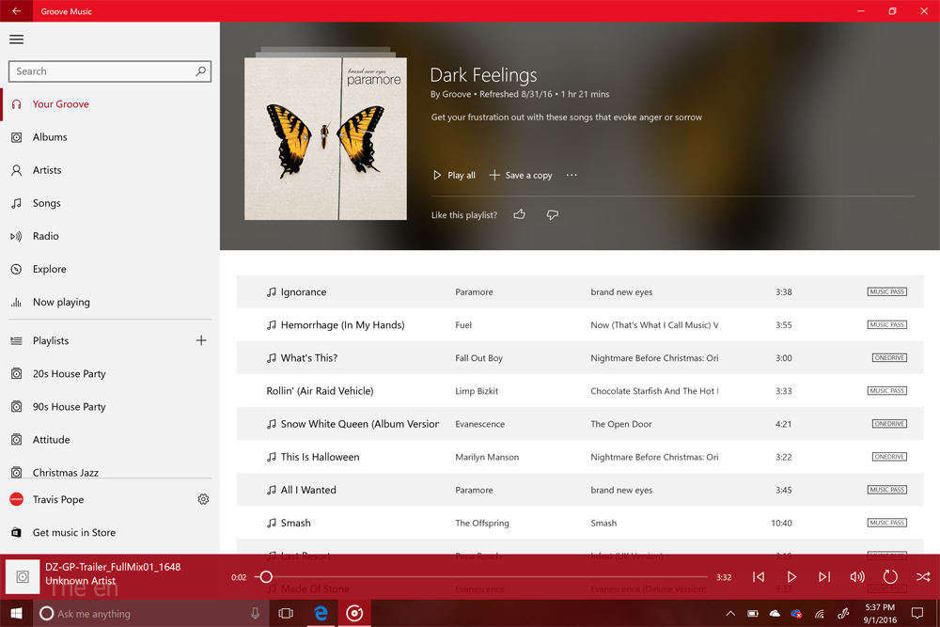Image resolution: width=940 pixels, height=627 pixels.
Task: Select the Attitude playlist
Action: (x=110, y=439)
